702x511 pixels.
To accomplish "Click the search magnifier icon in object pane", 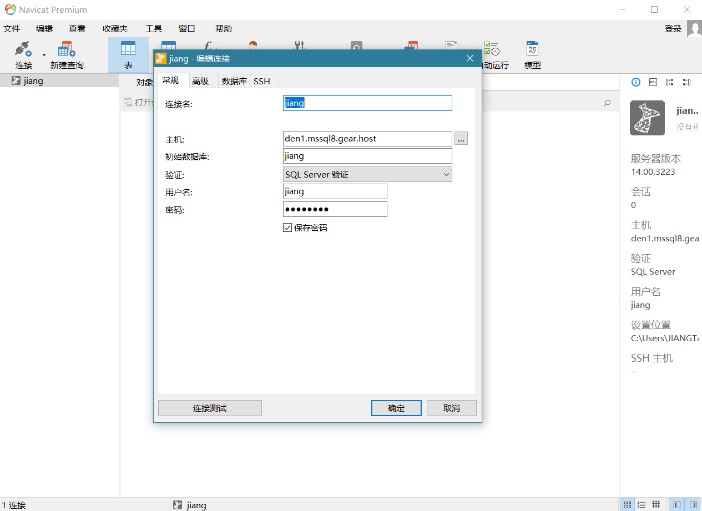I will pos(607,103).
